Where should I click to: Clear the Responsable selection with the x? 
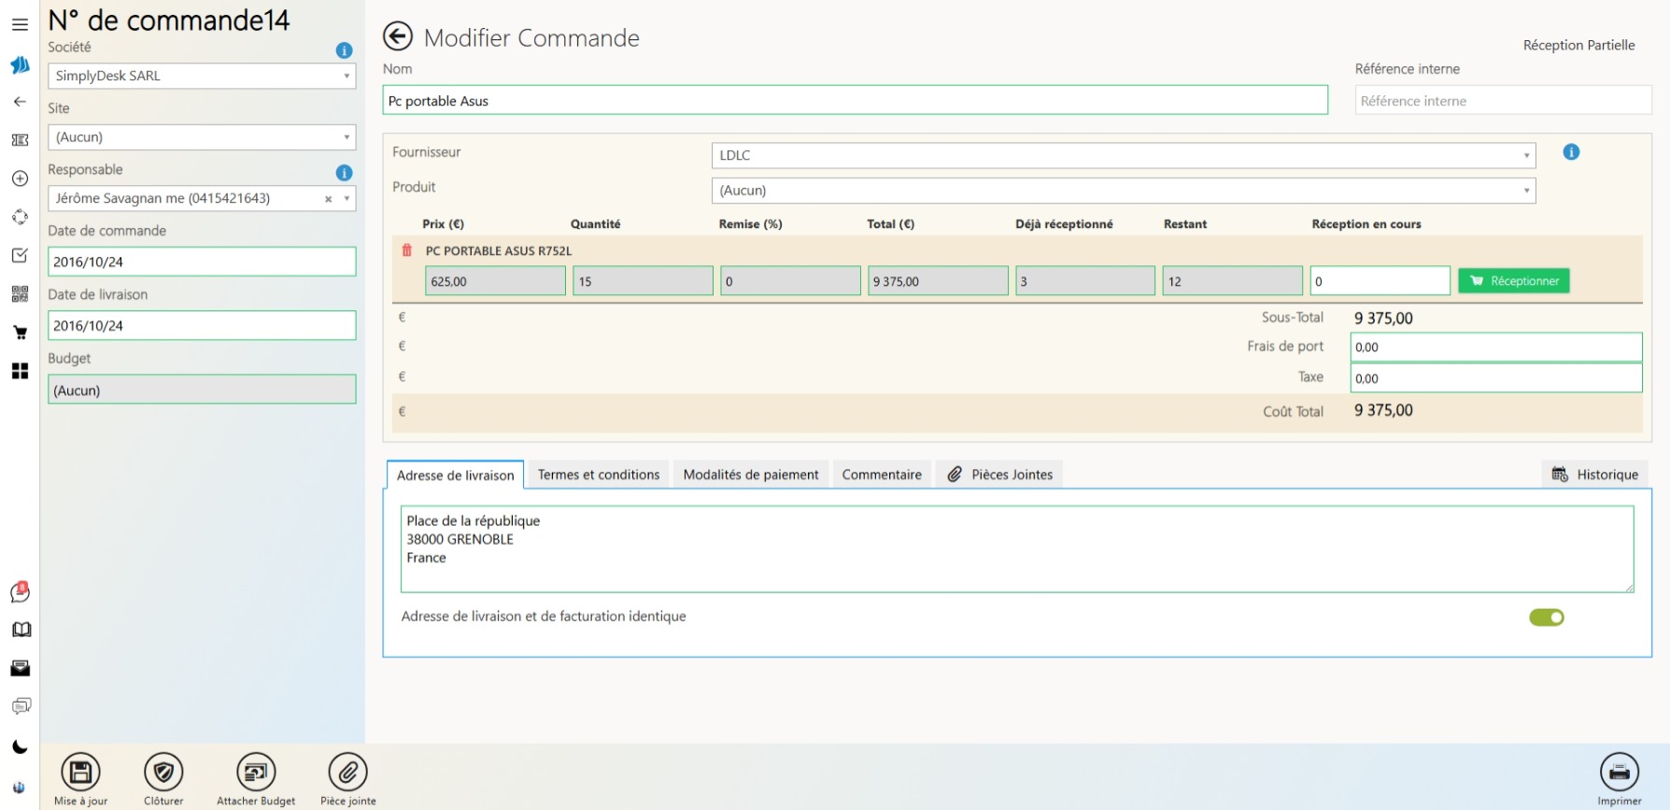(x=328, y=199)
